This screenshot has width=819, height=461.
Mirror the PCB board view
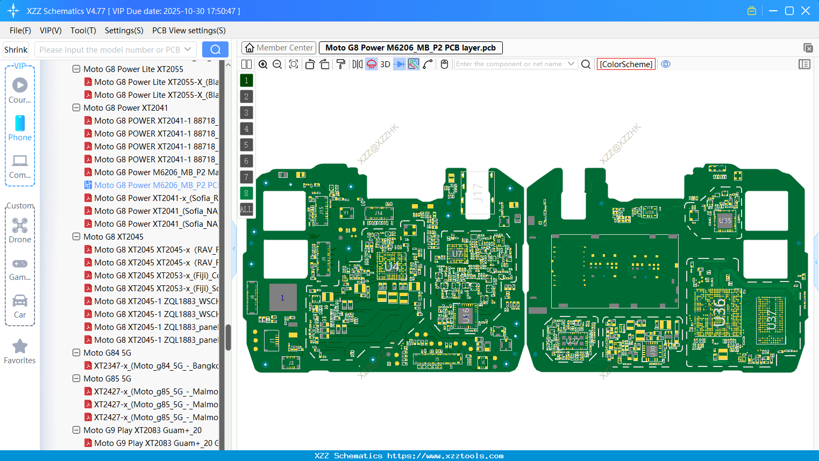pyautogui.click(x=358, y=64)
